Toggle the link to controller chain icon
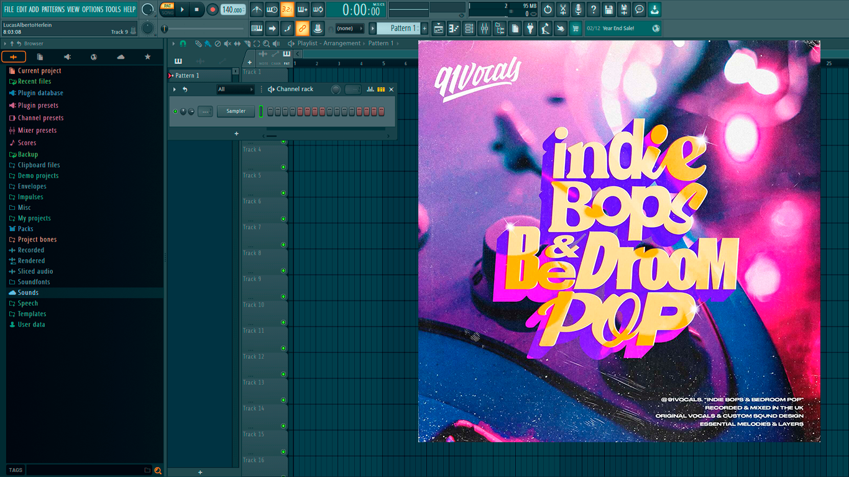849x477 pixels. (x=302, y=28)
